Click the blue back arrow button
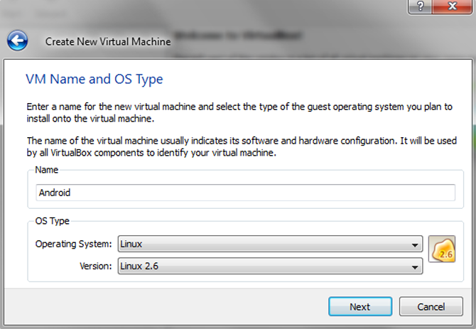Viewport: 476px width, 329px height. tap(17, 41)
